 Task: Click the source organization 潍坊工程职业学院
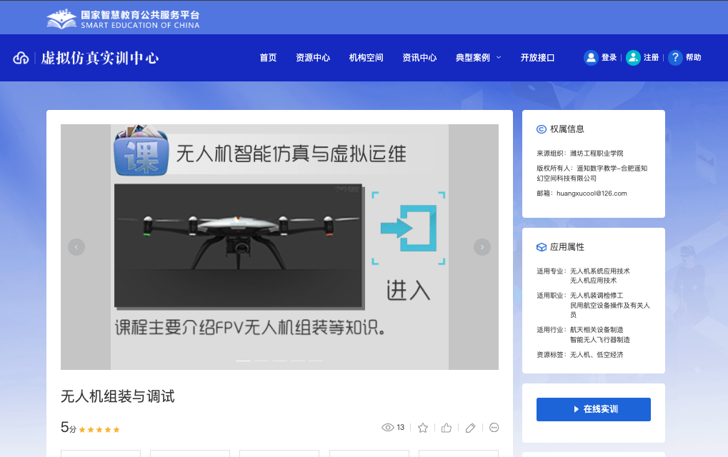[597, 154]
